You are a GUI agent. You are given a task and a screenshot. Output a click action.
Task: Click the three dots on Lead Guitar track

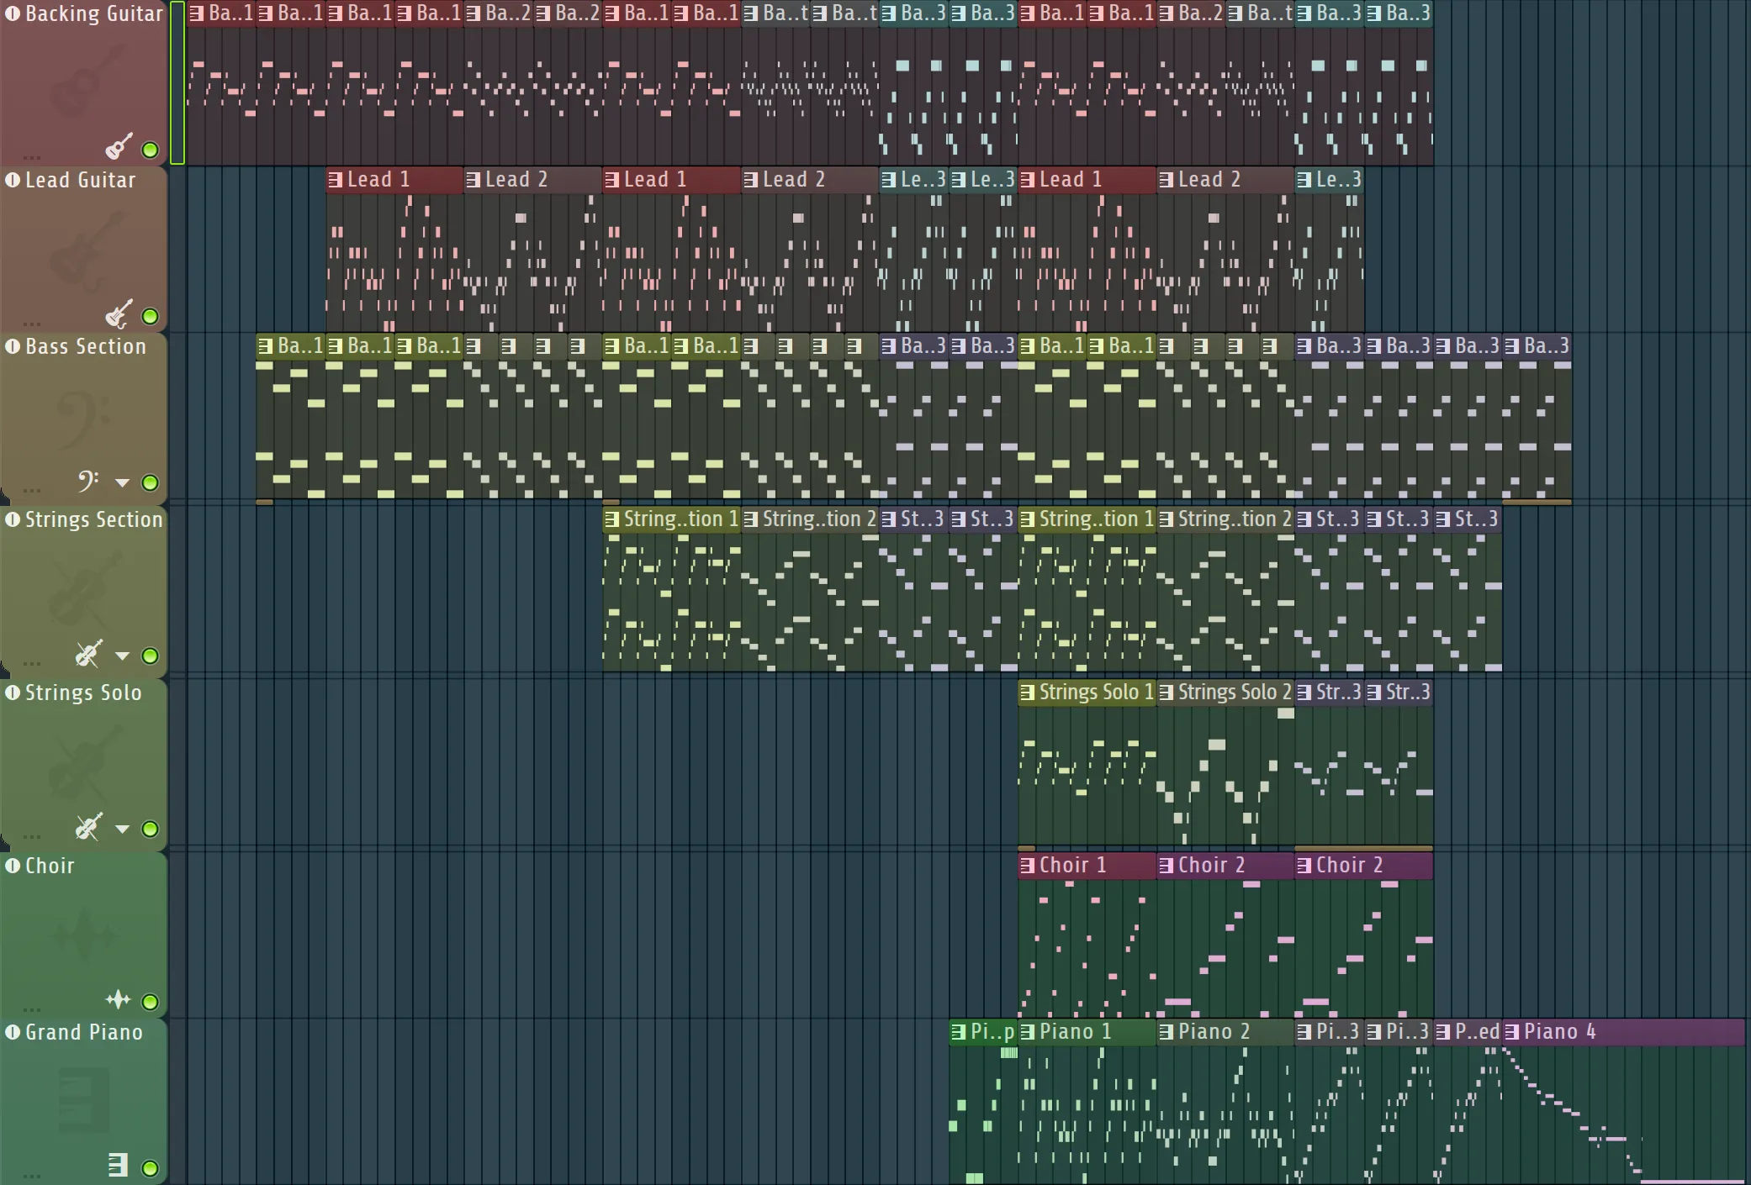(x=32, y=324)
